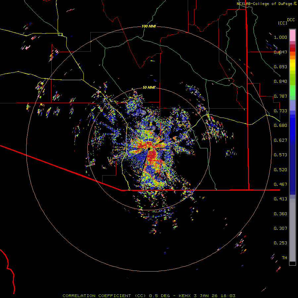Click the 0.840 scale value
298x298 pixels.
[x=280, y=81]
